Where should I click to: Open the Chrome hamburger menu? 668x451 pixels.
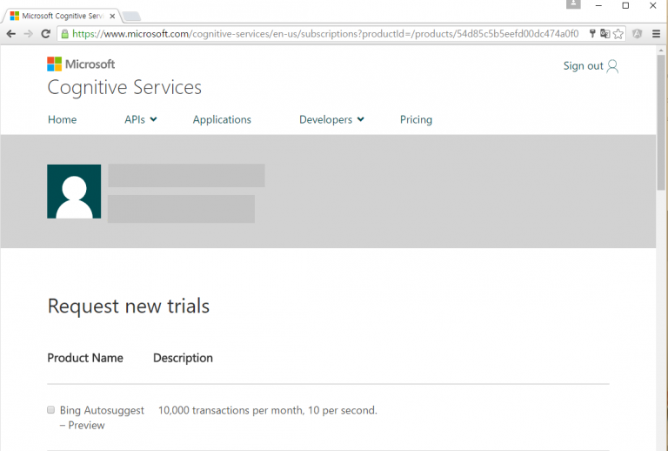656,34
